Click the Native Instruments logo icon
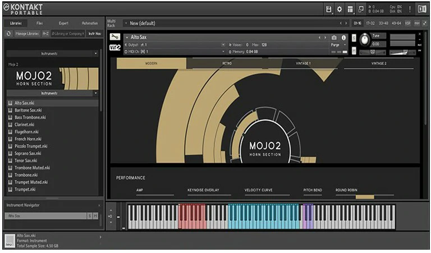The image size is (431, 253). click(422, 9)
